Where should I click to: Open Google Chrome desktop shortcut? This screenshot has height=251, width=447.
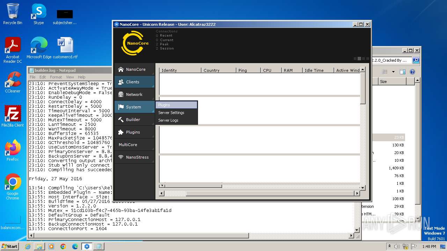click(x=13, y=187)
